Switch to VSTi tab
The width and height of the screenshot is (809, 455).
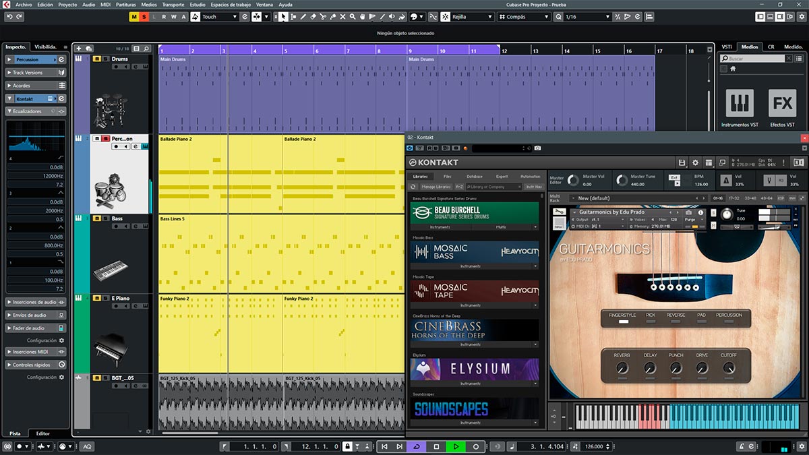pos(727,47)
